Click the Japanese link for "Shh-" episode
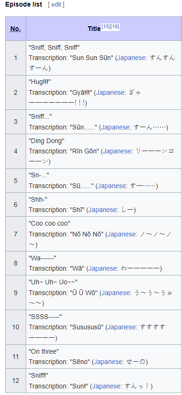The height and width of the screenshot is (395, 182). coord(102,210)
